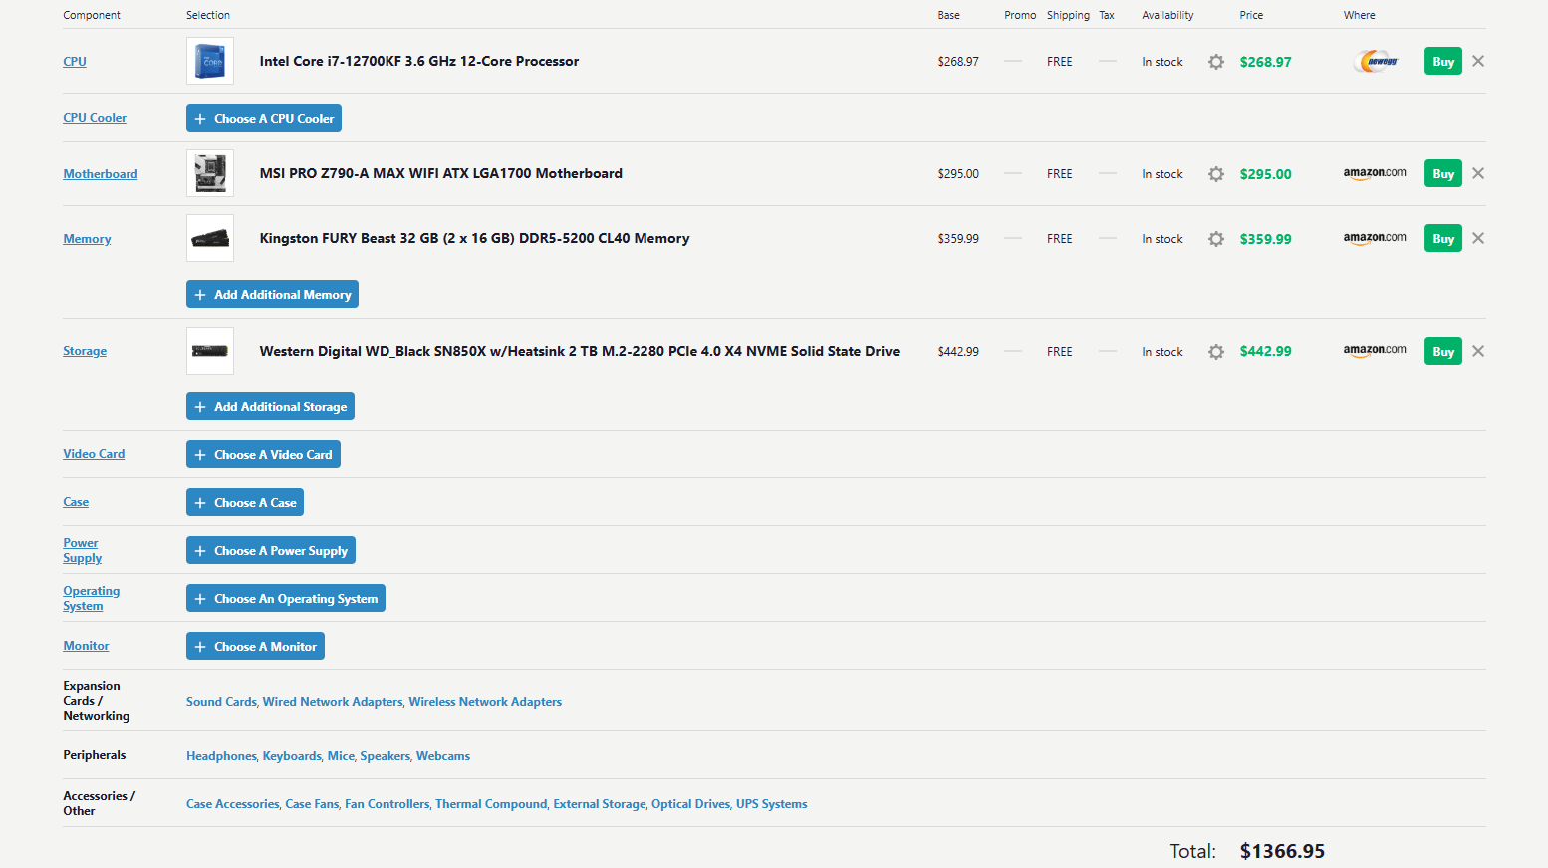The width and height of the screenshot is (1548, 868).
Task: Browse Headphones peripherals
Action: point(221,756)
